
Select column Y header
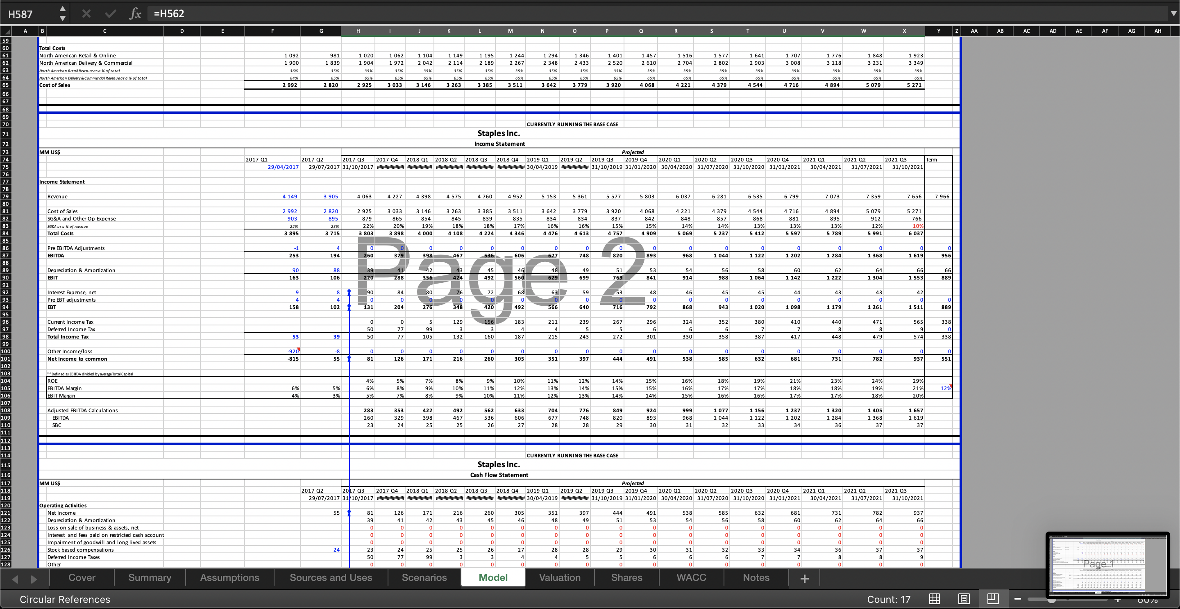click(939, 31)
